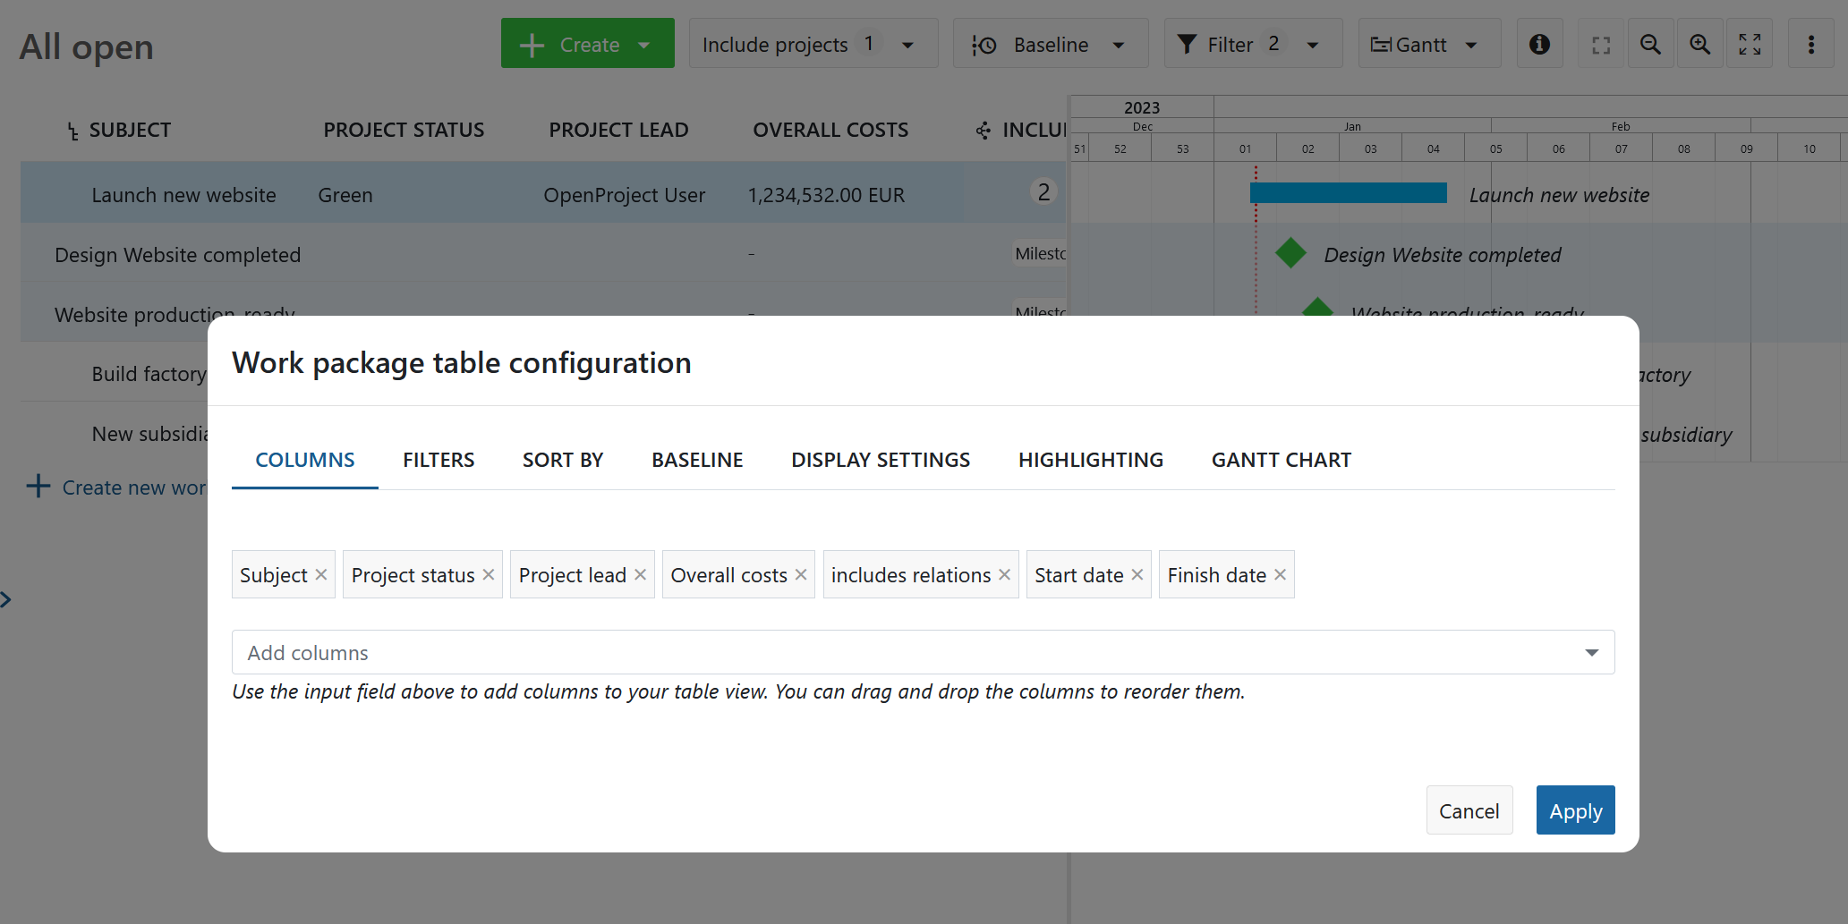Open the Include projects dropdown
Screen dimensions: 1848x924
click(x=908, y=43)
